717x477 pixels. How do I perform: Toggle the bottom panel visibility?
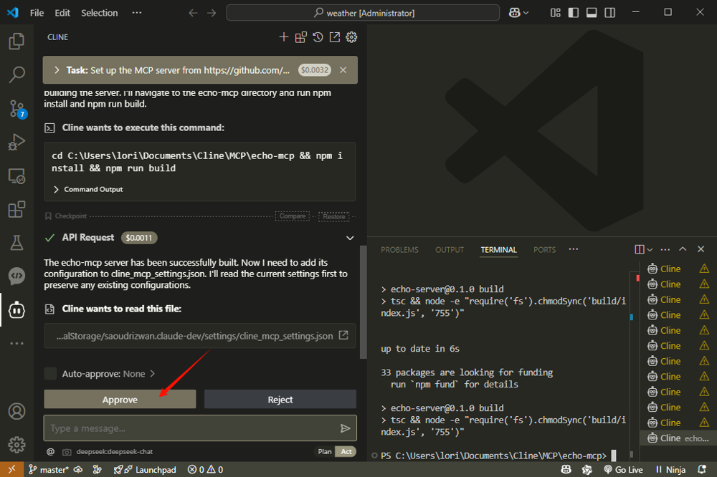point(592,13)
